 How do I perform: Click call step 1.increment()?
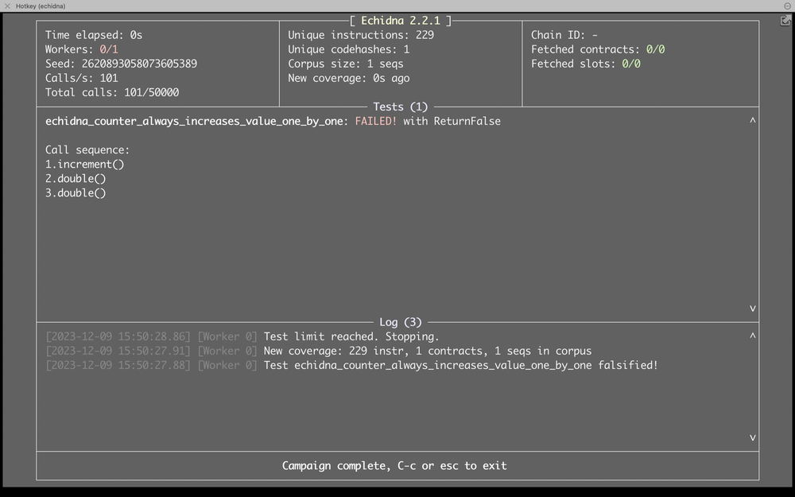point(85,165)
